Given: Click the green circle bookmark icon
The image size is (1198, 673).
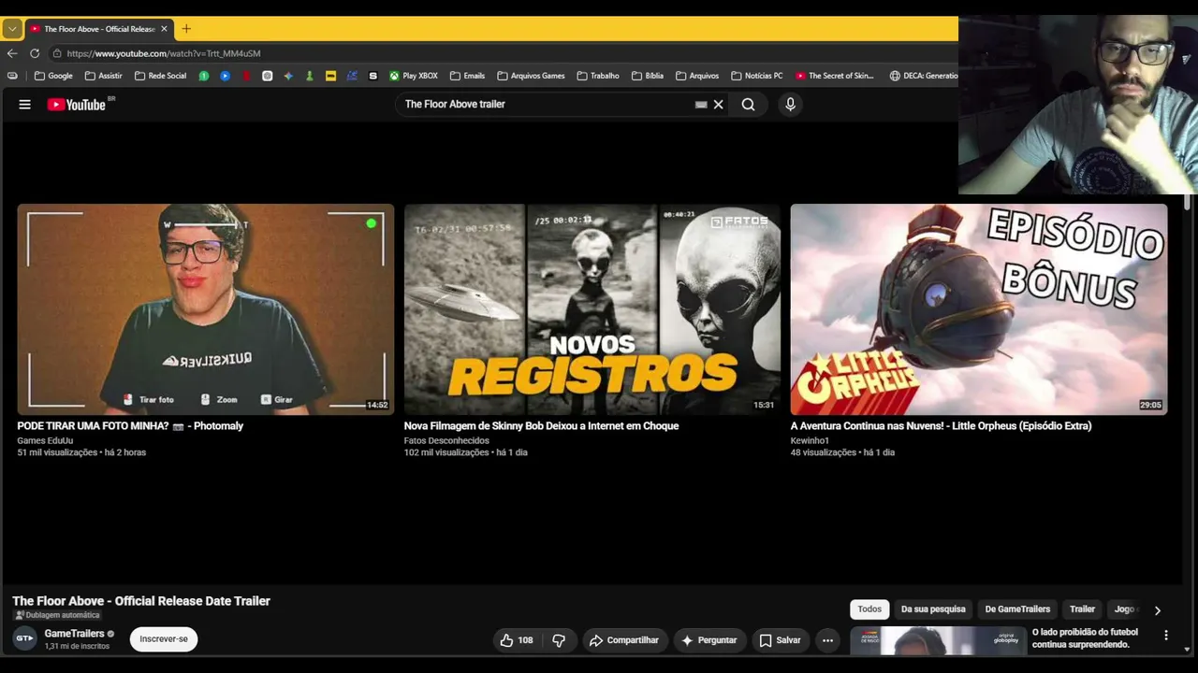Looking at the screenshot, I should pos(203,76).
